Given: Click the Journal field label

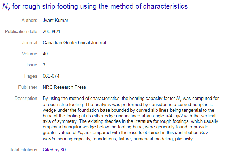Looking at the screenshot, I should pyautogui.click(x=30, y=42).
